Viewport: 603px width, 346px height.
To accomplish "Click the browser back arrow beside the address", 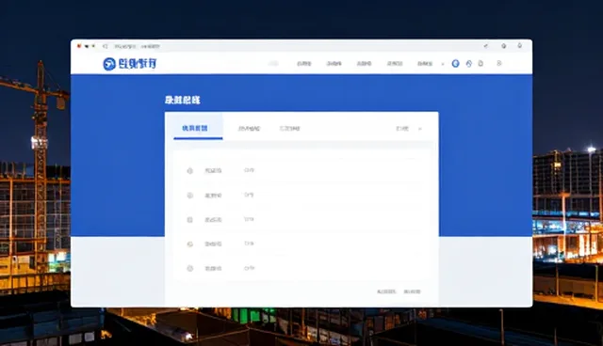I will pyautogui.click(x=105, y=46).
